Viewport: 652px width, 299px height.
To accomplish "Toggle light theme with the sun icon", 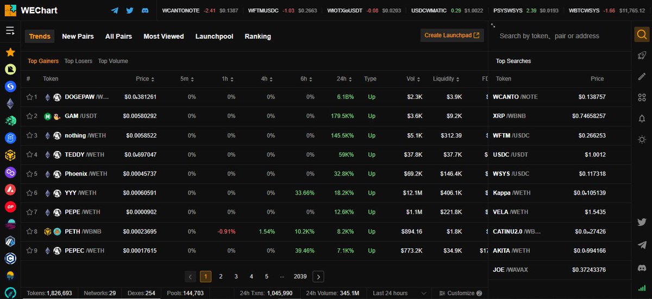I will [642, 140].
